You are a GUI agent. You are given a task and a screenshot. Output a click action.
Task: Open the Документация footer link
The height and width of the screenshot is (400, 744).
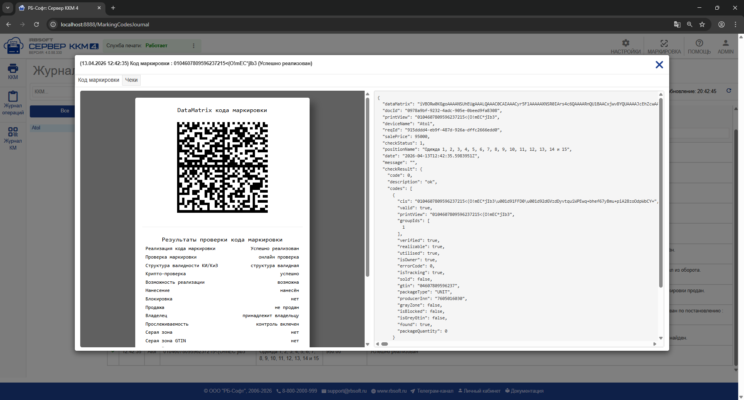[x=524, y=391]
